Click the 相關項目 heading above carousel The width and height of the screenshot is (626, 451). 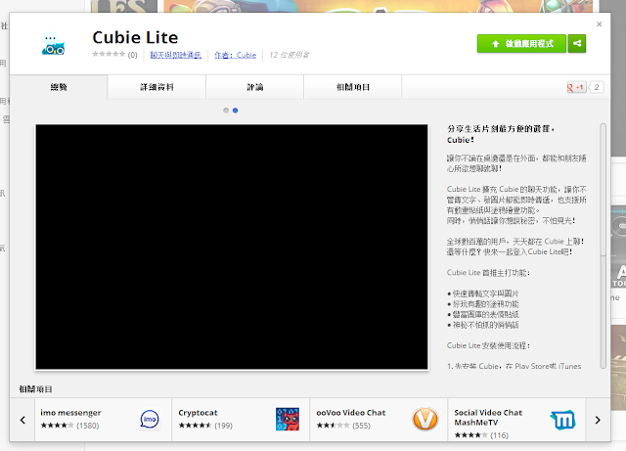click(x=35, y=389)
